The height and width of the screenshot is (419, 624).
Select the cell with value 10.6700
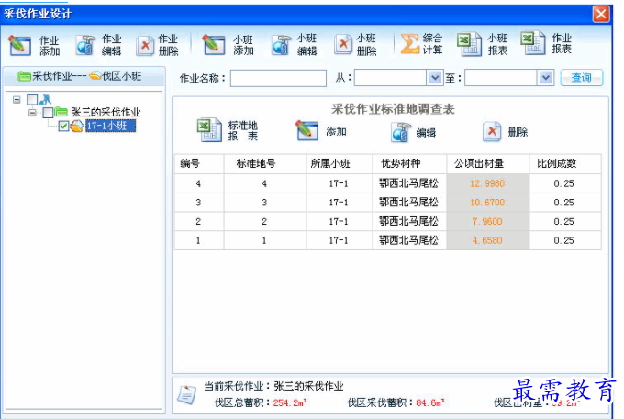pyautogui.click(x=488, y=203)
